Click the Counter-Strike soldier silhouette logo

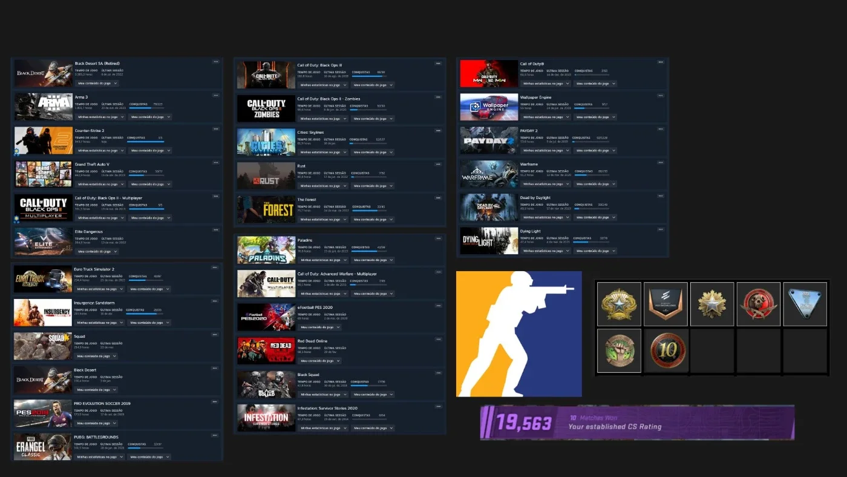coord(519,334)
